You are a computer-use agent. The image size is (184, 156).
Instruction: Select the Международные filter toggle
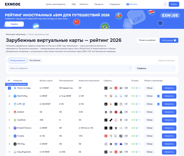(x=18, y=60)
